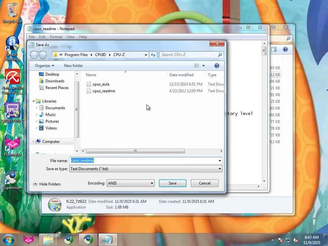The image size is (328, 246).
Task: Select Recent Places in navigation pane
Action: pyautogui.click(x=57, y=88)
